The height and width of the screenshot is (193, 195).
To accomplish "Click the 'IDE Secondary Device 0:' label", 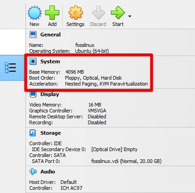I will (x=59, y=149).
